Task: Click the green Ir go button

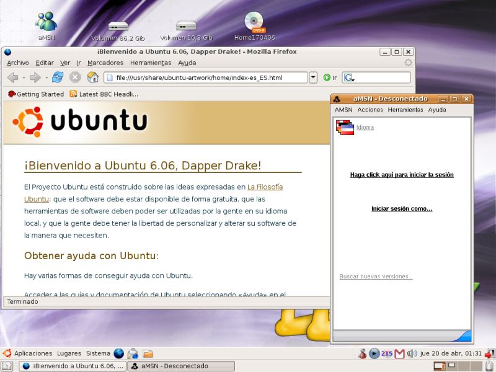Action: point(330,77)
